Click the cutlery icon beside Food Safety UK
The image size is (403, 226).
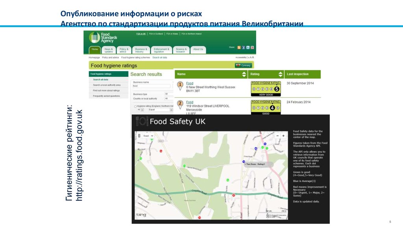142,121
